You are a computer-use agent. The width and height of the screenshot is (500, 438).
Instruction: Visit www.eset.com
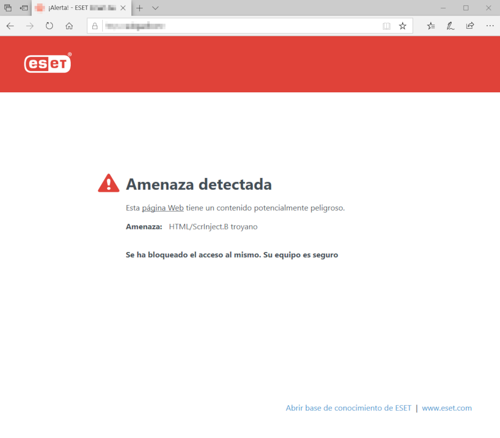447,408
